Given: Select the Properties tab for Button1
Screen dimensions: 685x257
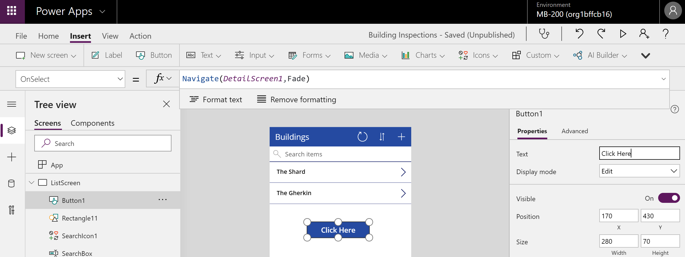Looking at the screenshot, I should click(x=532, y=131).
